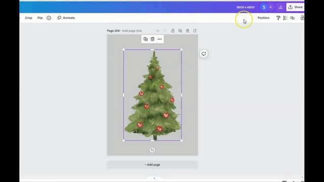324x182 pixels.
Task: Click the plus icon to add collaborators
Action: (271, 7)
